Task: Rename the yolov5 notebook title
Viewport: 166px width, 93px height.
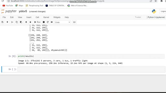Action: [23, 11]
